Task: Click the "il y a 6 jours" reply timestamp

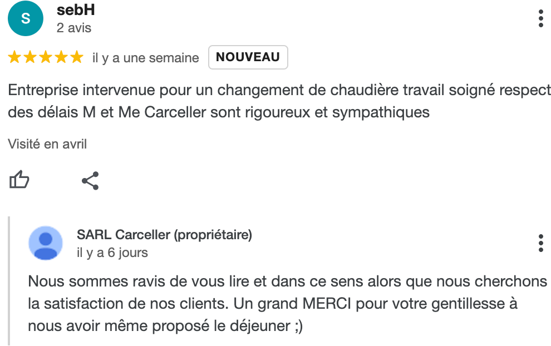Action: (x=112, y=253)
